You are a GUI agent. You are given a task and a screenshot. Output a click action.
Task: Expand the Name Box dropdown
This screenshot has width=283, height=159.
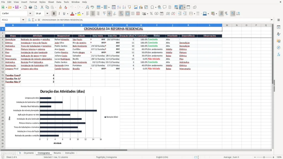tap(23, 20)
